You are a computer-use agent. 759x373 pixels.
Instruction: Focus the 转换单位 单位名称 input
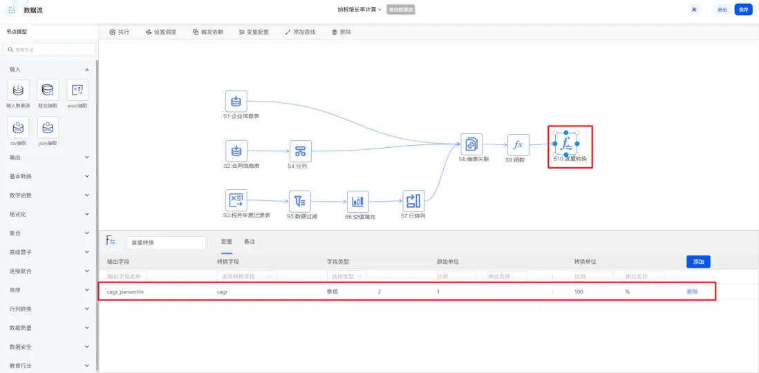coord(644,276)
